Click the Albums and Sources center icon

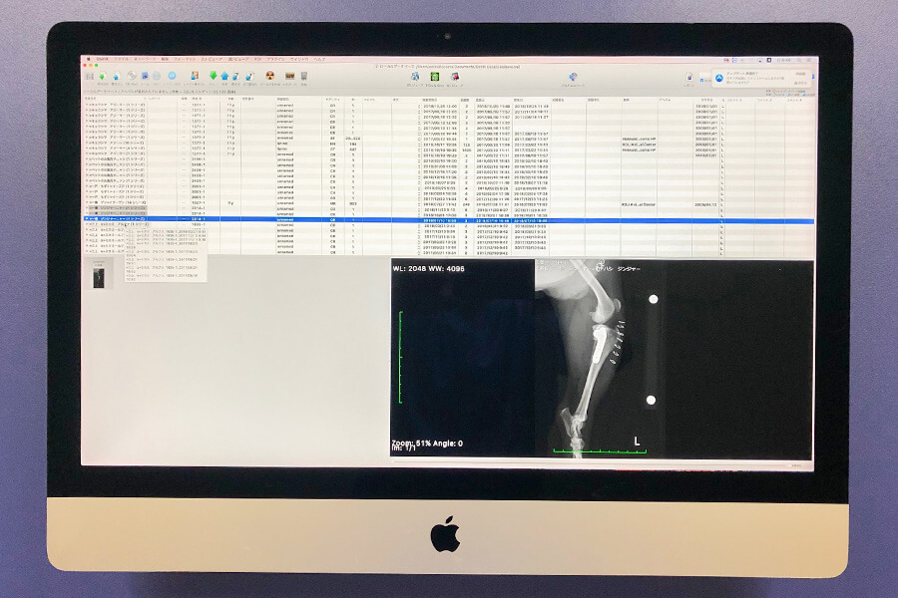pyautogui.click(x=573, y=76)
